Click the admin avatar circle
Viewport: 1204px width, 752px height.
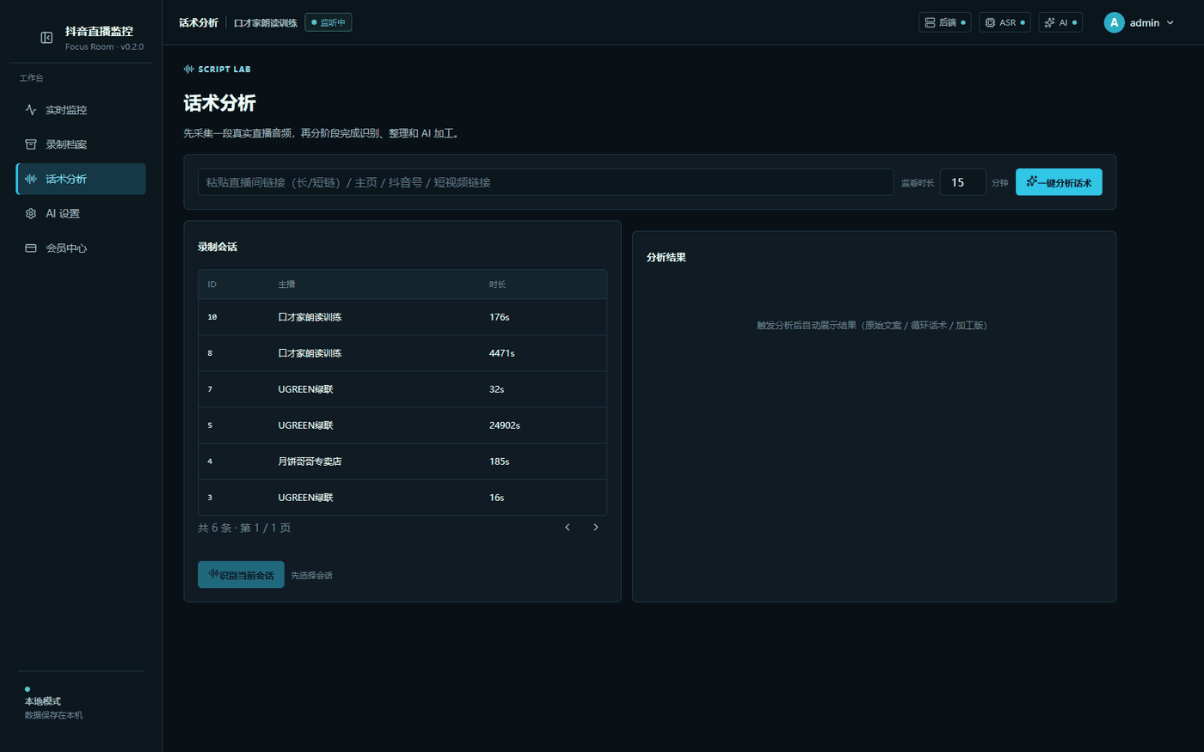pos(1114,22)
